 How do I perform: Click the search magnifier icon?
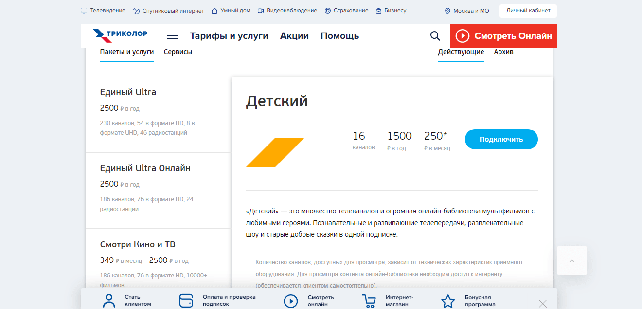pyautogui.click(x=435, y=36)
